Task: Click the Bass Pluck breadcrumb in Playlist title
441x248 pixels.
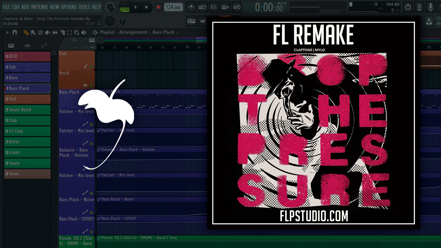Action: 163,32
